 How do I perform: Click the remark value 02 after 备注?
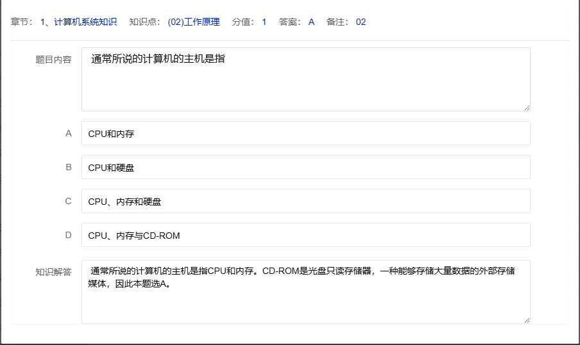click(x=361, y=22)
